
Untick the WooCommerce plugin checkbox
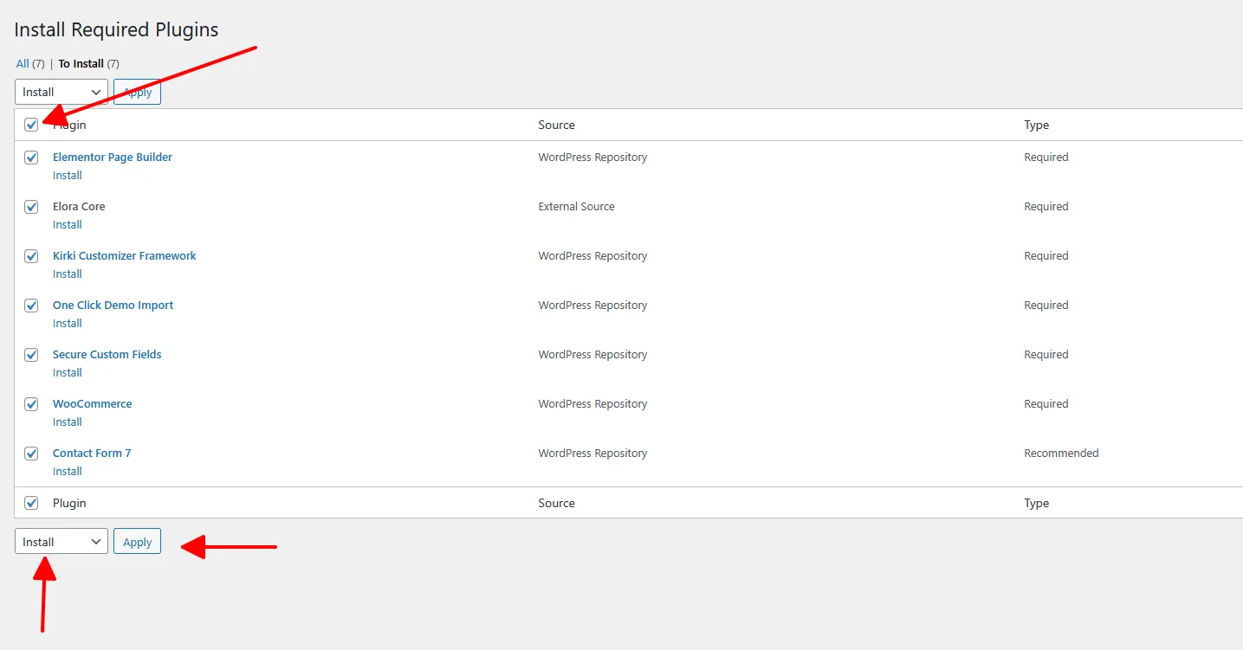[x=31, y=404]
